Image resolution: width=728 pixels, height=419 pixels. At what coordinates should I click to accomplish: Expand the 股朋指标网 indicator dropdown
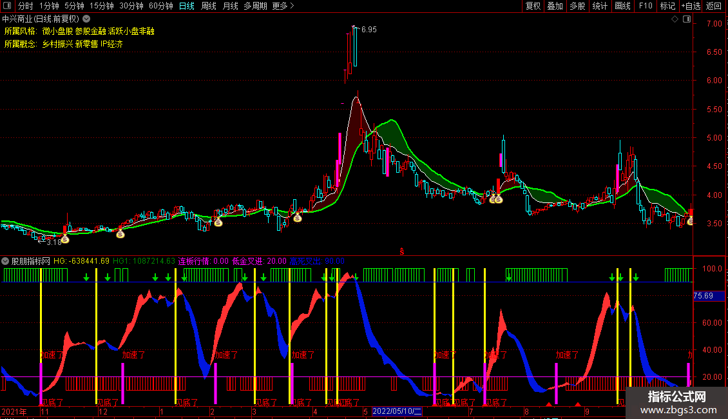pos(5,261)
